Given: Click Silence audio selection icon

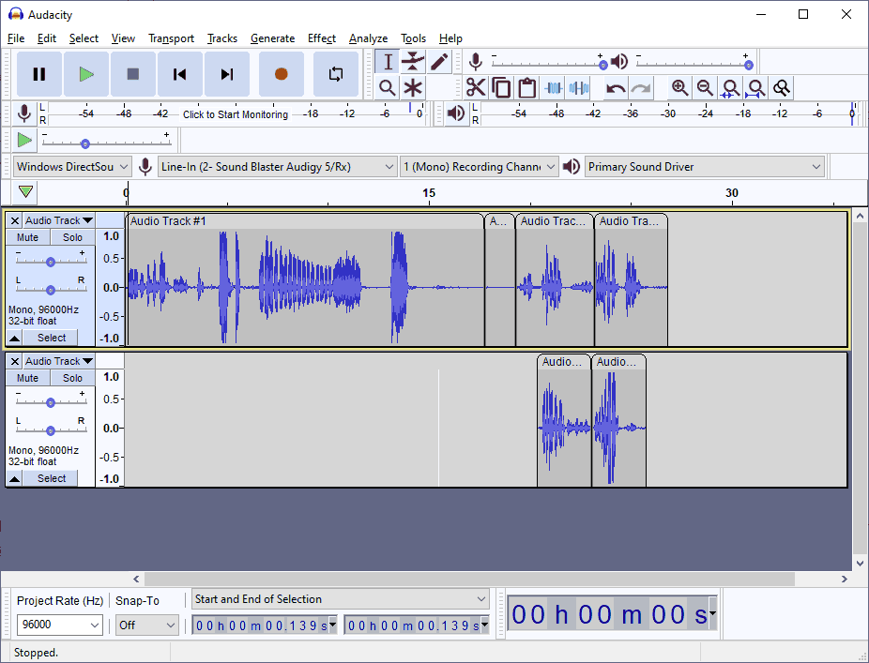Looking at the screenshot, I should [x=578, y=87].
